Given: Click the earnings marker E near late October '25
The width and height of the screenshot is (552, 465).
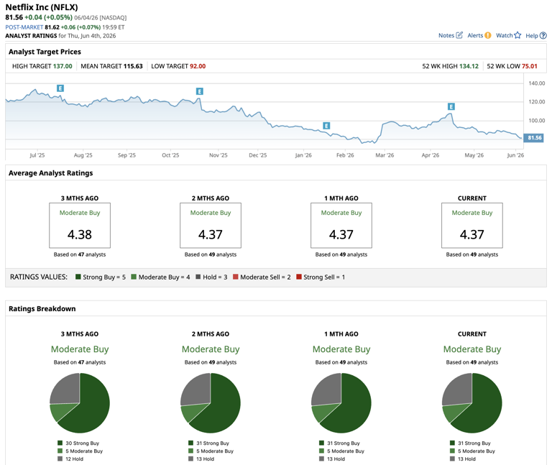Looking at the screenshot, I should coord(200,91).
